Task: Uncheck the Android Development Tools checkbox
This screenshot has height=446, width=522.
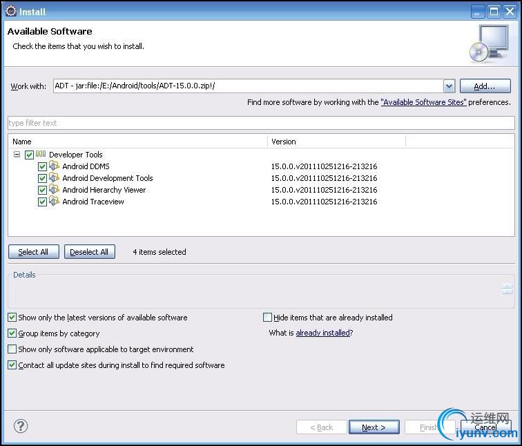Action: point(42,178)
